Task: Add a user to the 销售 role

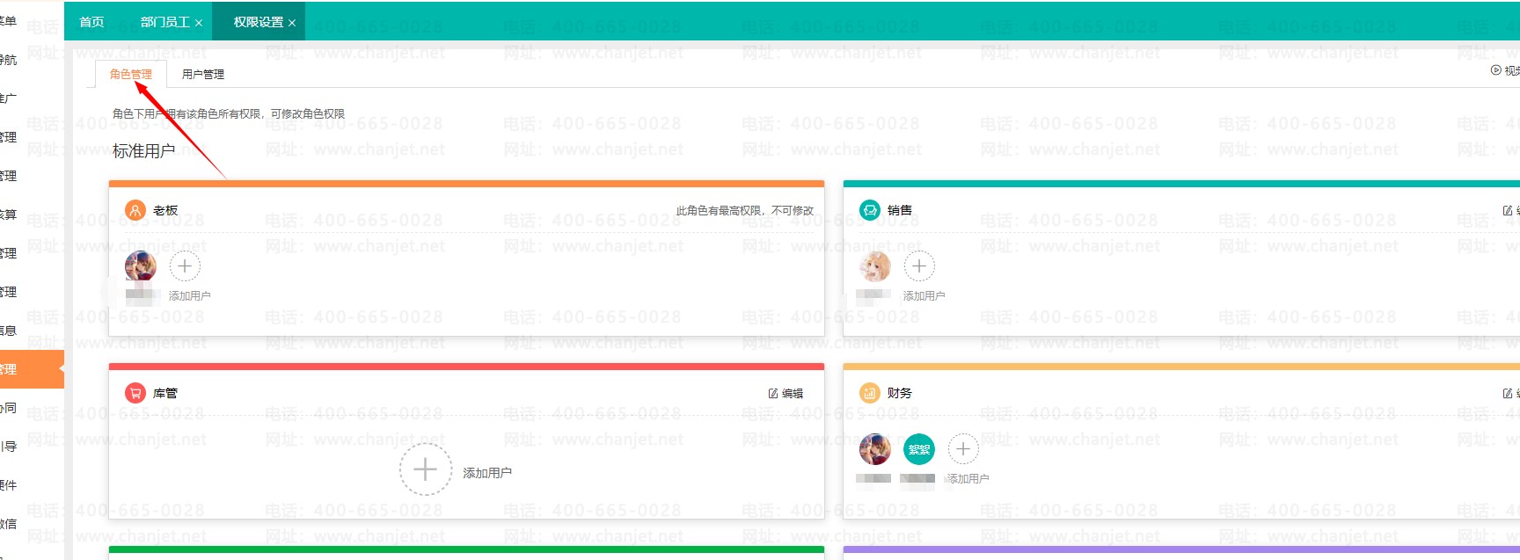Action: 919,266
